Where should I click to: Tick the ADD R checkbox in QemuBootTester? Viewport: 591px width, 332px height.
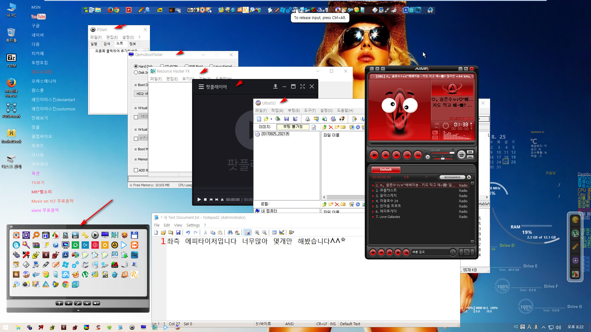click(136, 170)
